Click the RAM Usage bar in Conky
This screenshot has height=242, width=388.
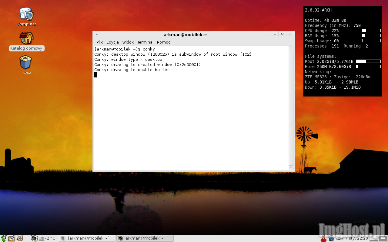(x=371, y=36)
